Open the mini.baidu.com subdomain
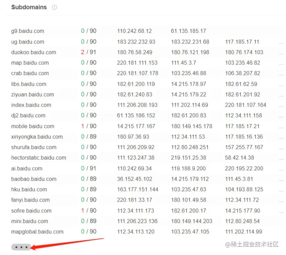The height and width of the screenshot is (255, 286). coord(29,221)
